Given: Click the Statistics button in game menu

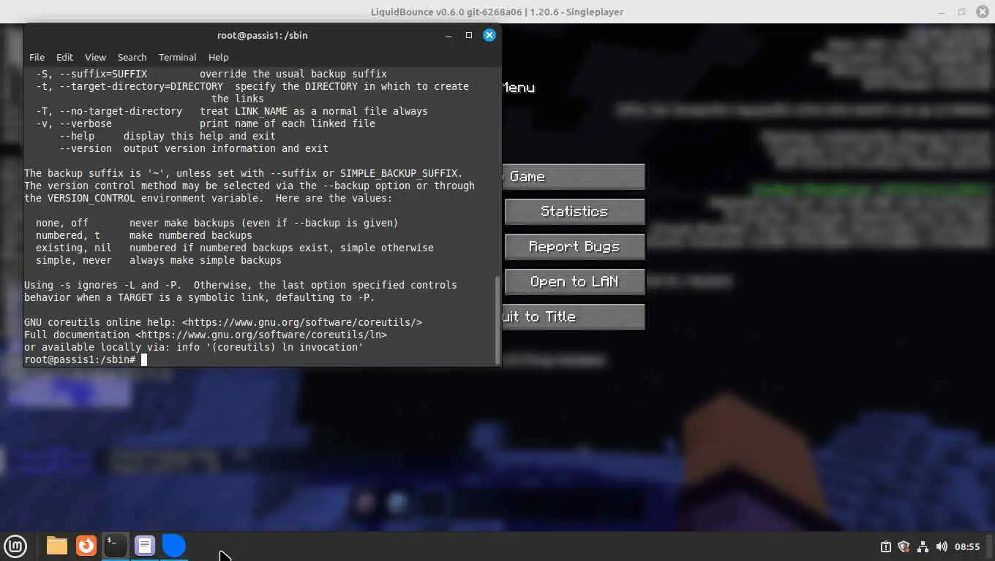Looking at the screenshot, I should pos(574,212).
